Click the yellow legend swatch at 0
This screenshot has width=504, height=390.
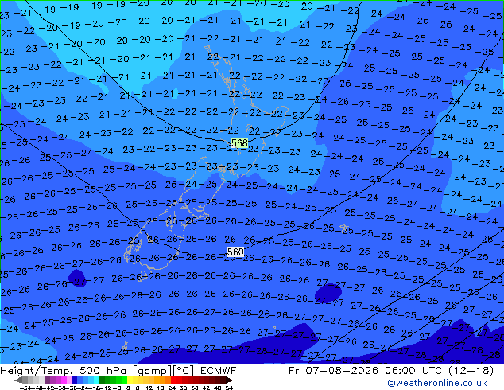coord(130,380)
